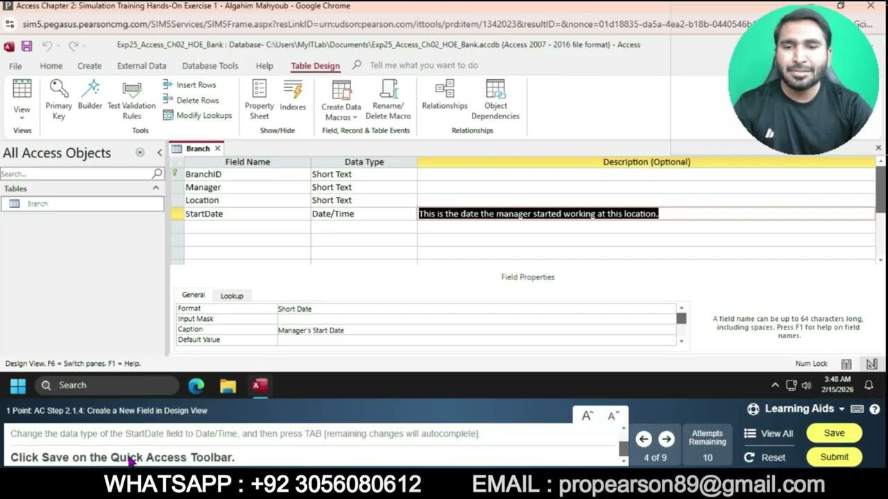The height and width of the screenshot is (499, 888).
Task: Click the StartDate description text
Action: coord(538,213)
